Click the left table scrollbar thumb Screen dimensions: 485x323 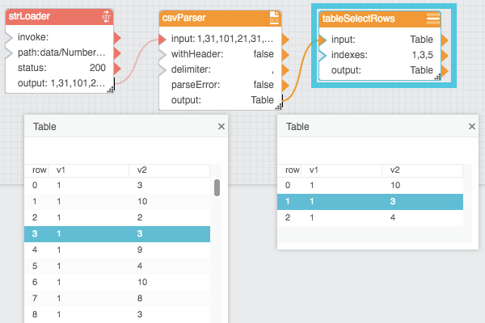(x=217, y=187)
